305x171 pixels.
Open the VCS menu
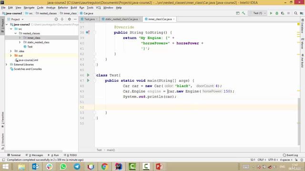click(98, 8)
